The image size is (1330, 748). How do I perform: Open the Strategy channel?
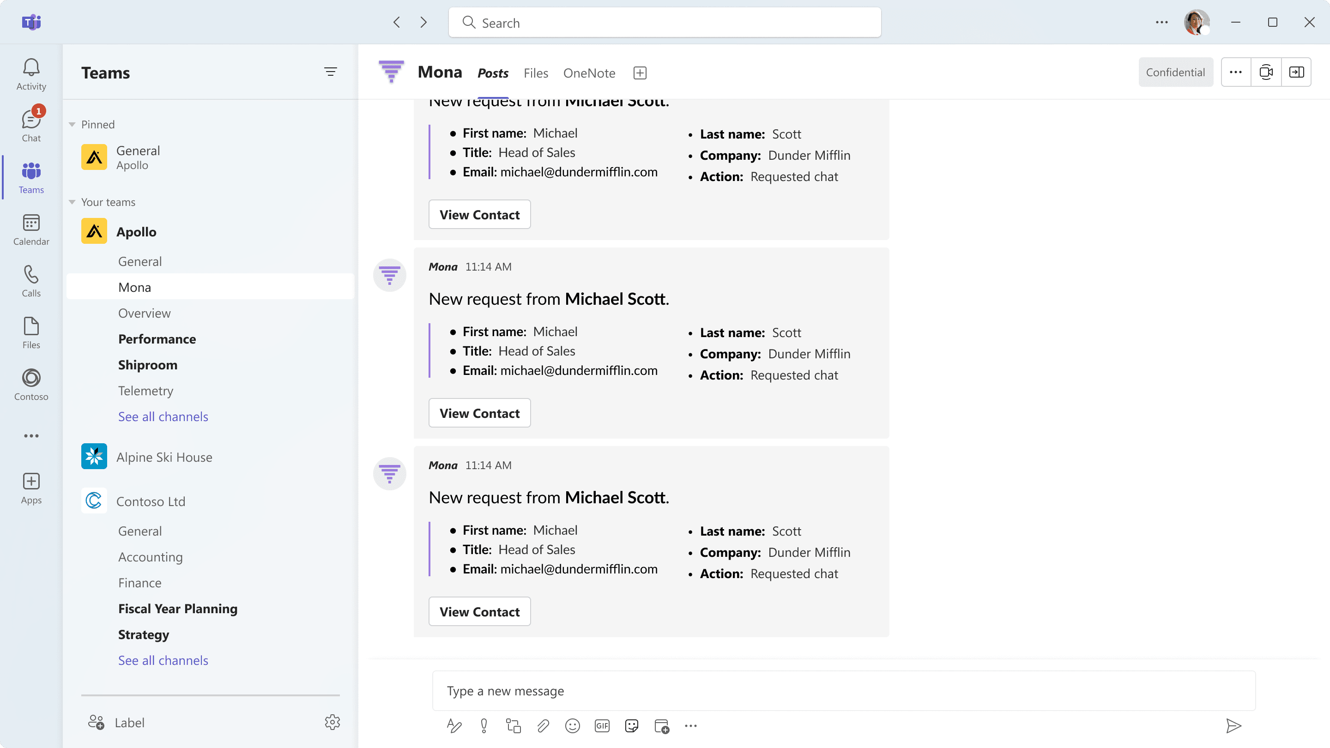pyautogui.click(x=210, y=634)
